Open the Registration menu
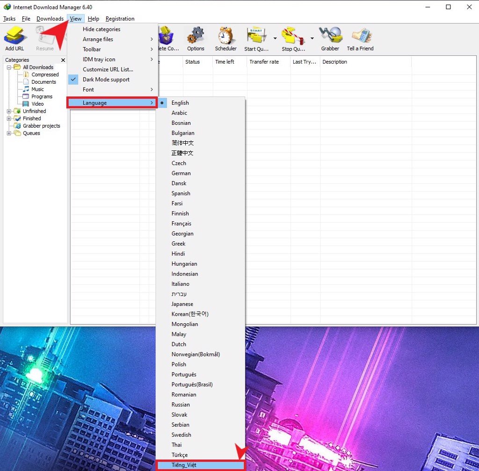 coord(120,19)
